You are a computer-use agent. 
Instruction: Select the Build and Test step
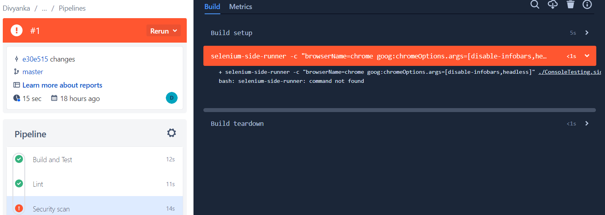95,159
